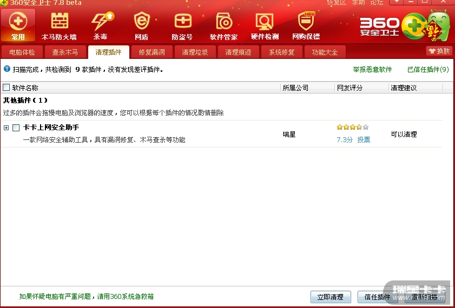Click the 立即清理 button
This screenshot has height=308, width=455.
[331, 297]
